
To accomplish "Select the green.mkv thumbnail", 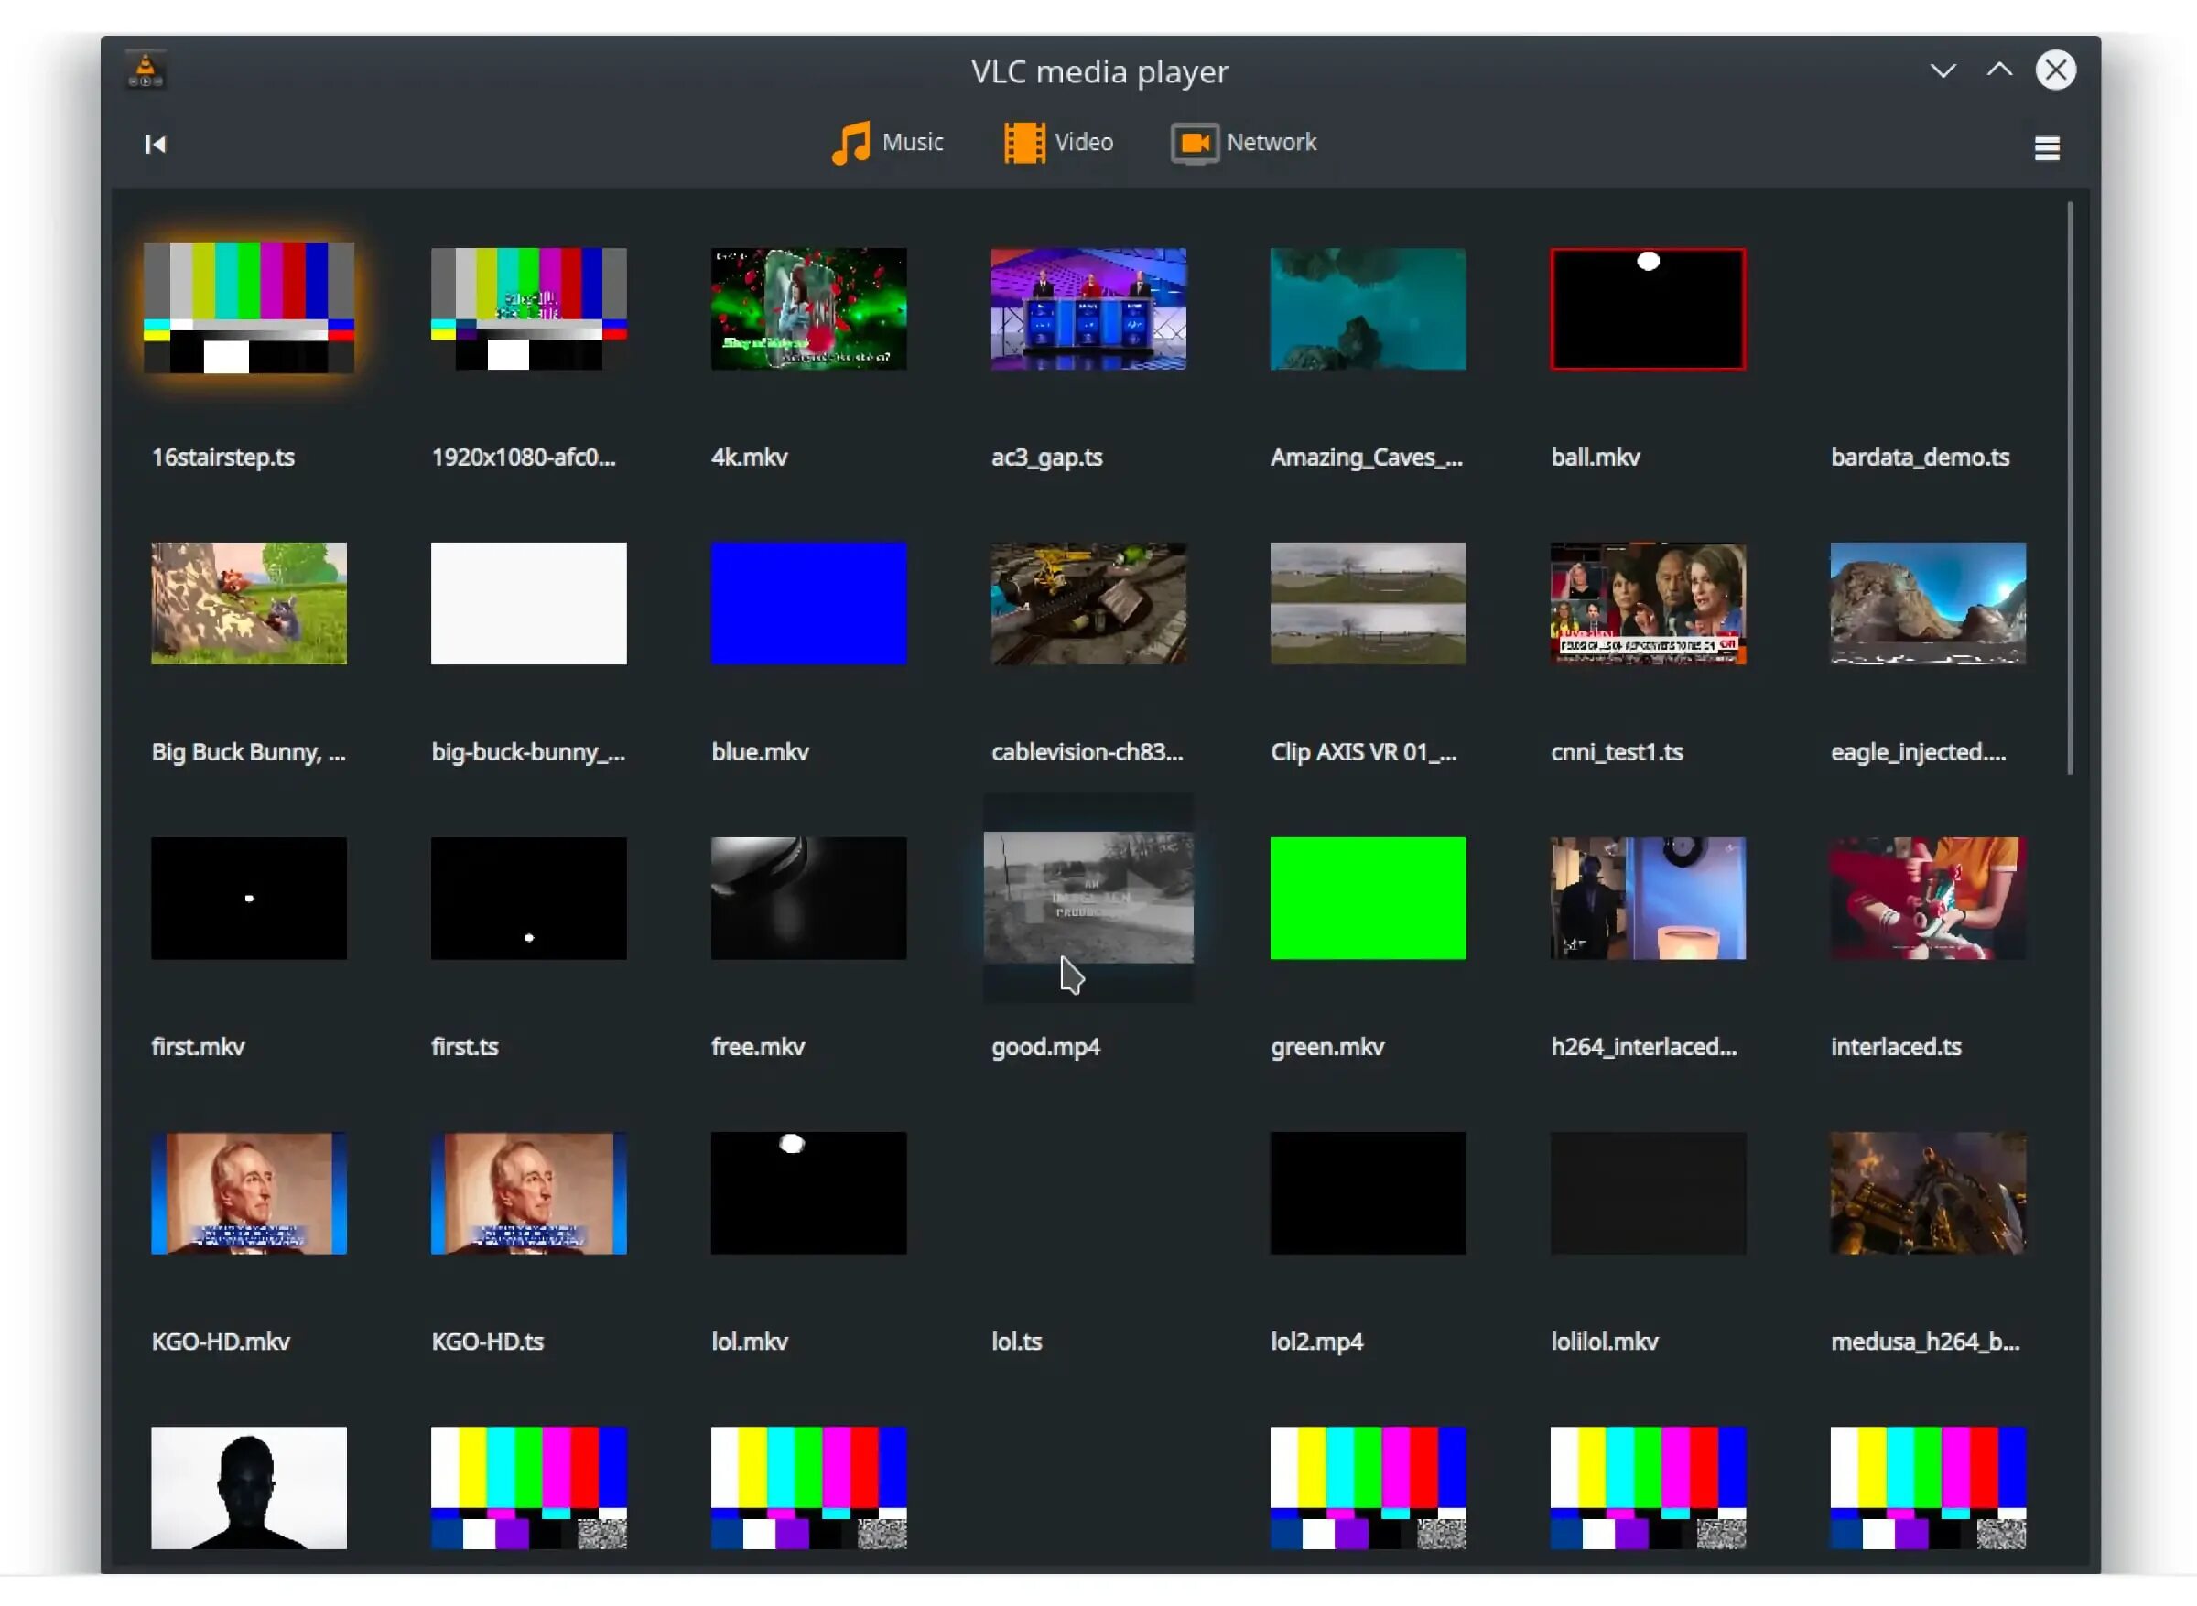I will [1368, 898].
